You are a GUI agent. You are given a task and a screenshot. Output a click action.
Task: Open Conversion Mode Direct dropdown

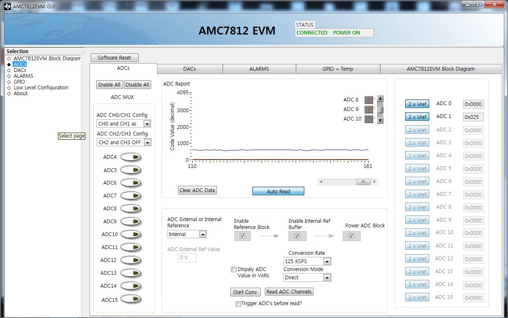pyautogui.click(x=327, y=278)
